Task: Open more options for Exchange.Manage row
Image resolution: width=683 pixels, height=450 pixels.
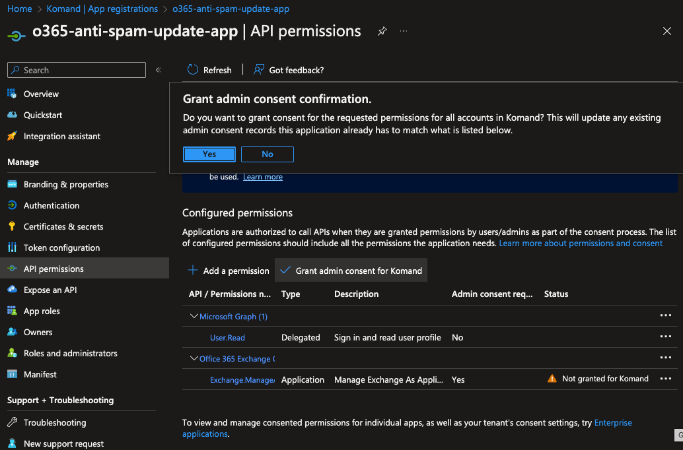Action: (x=665, y=379)
